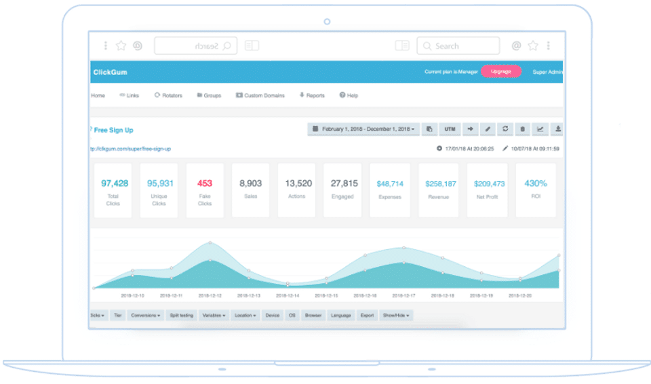Expand the Conversions dropdown
Screen dimensions: 651x384
[x=145, y=316]
